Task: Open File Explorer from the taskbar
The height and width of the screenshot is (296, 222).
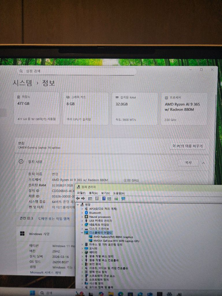Action: 111,294
